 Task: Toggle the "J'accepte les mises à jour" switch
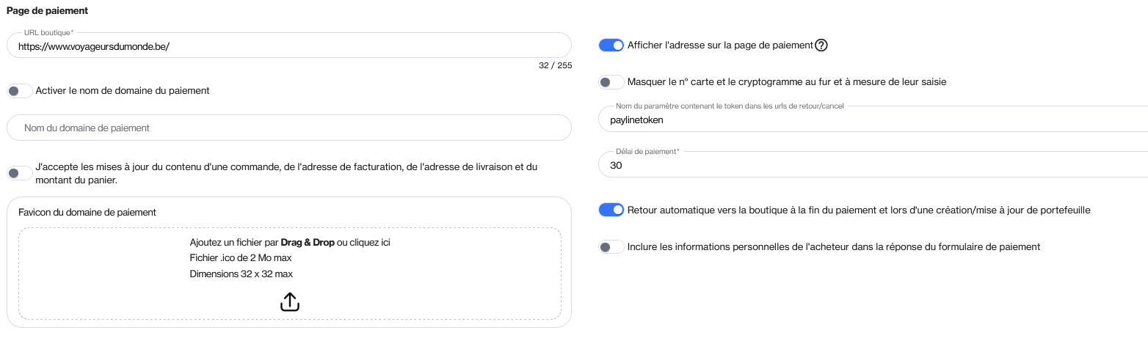[x=20, y=173]
